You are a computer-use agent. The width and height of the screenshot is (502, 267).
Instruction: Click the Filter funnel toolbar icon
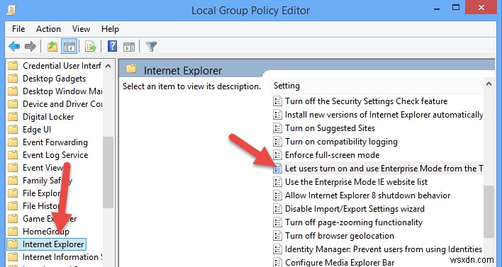151,47
